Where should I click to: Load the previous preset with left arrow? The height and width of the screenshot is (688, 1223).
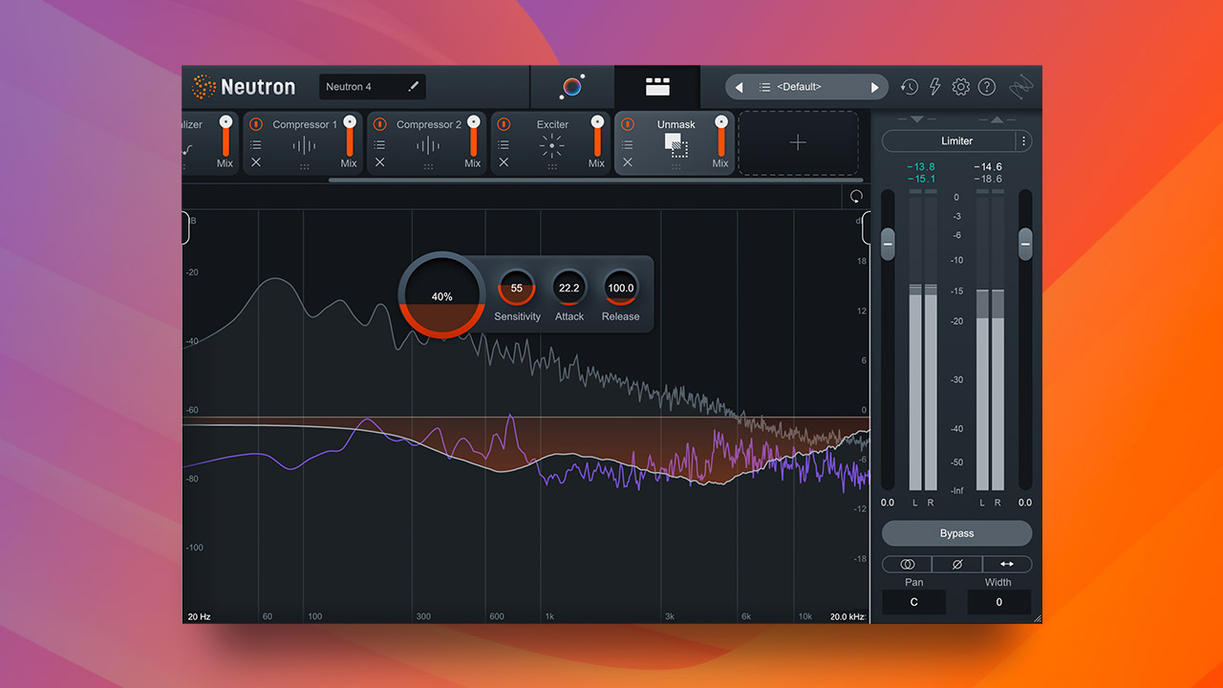coord(739,87)
